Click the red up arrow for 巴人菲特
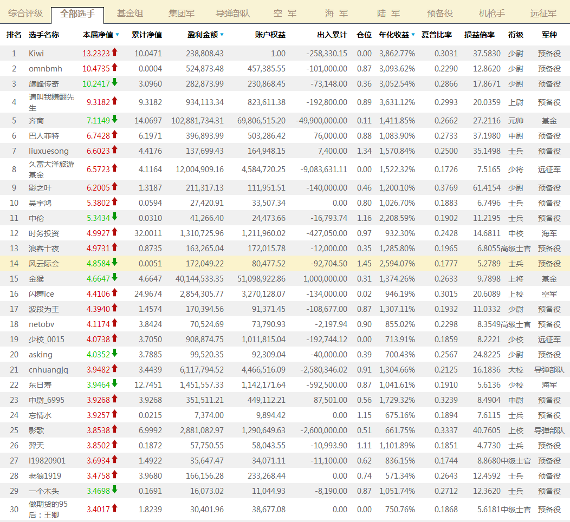 pyautogui.click(x=114, y=135)
